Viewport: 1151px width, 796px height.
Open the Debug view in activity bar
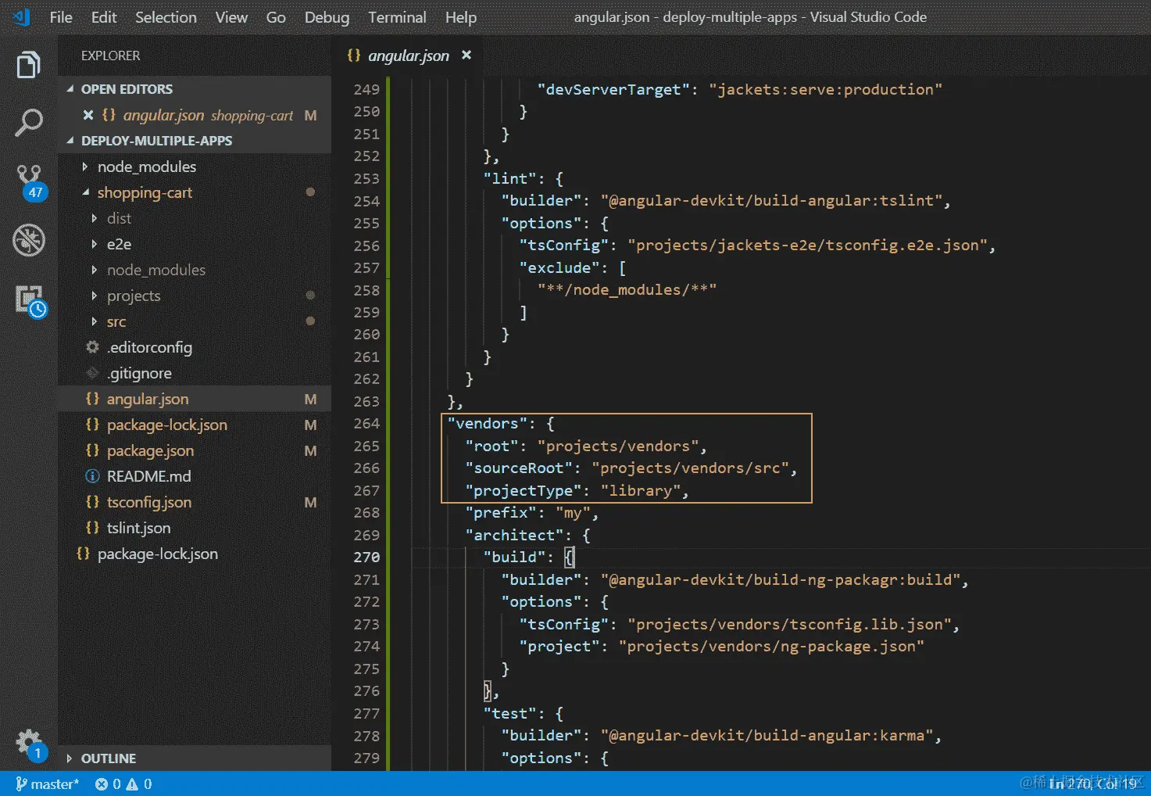[29, 240]
